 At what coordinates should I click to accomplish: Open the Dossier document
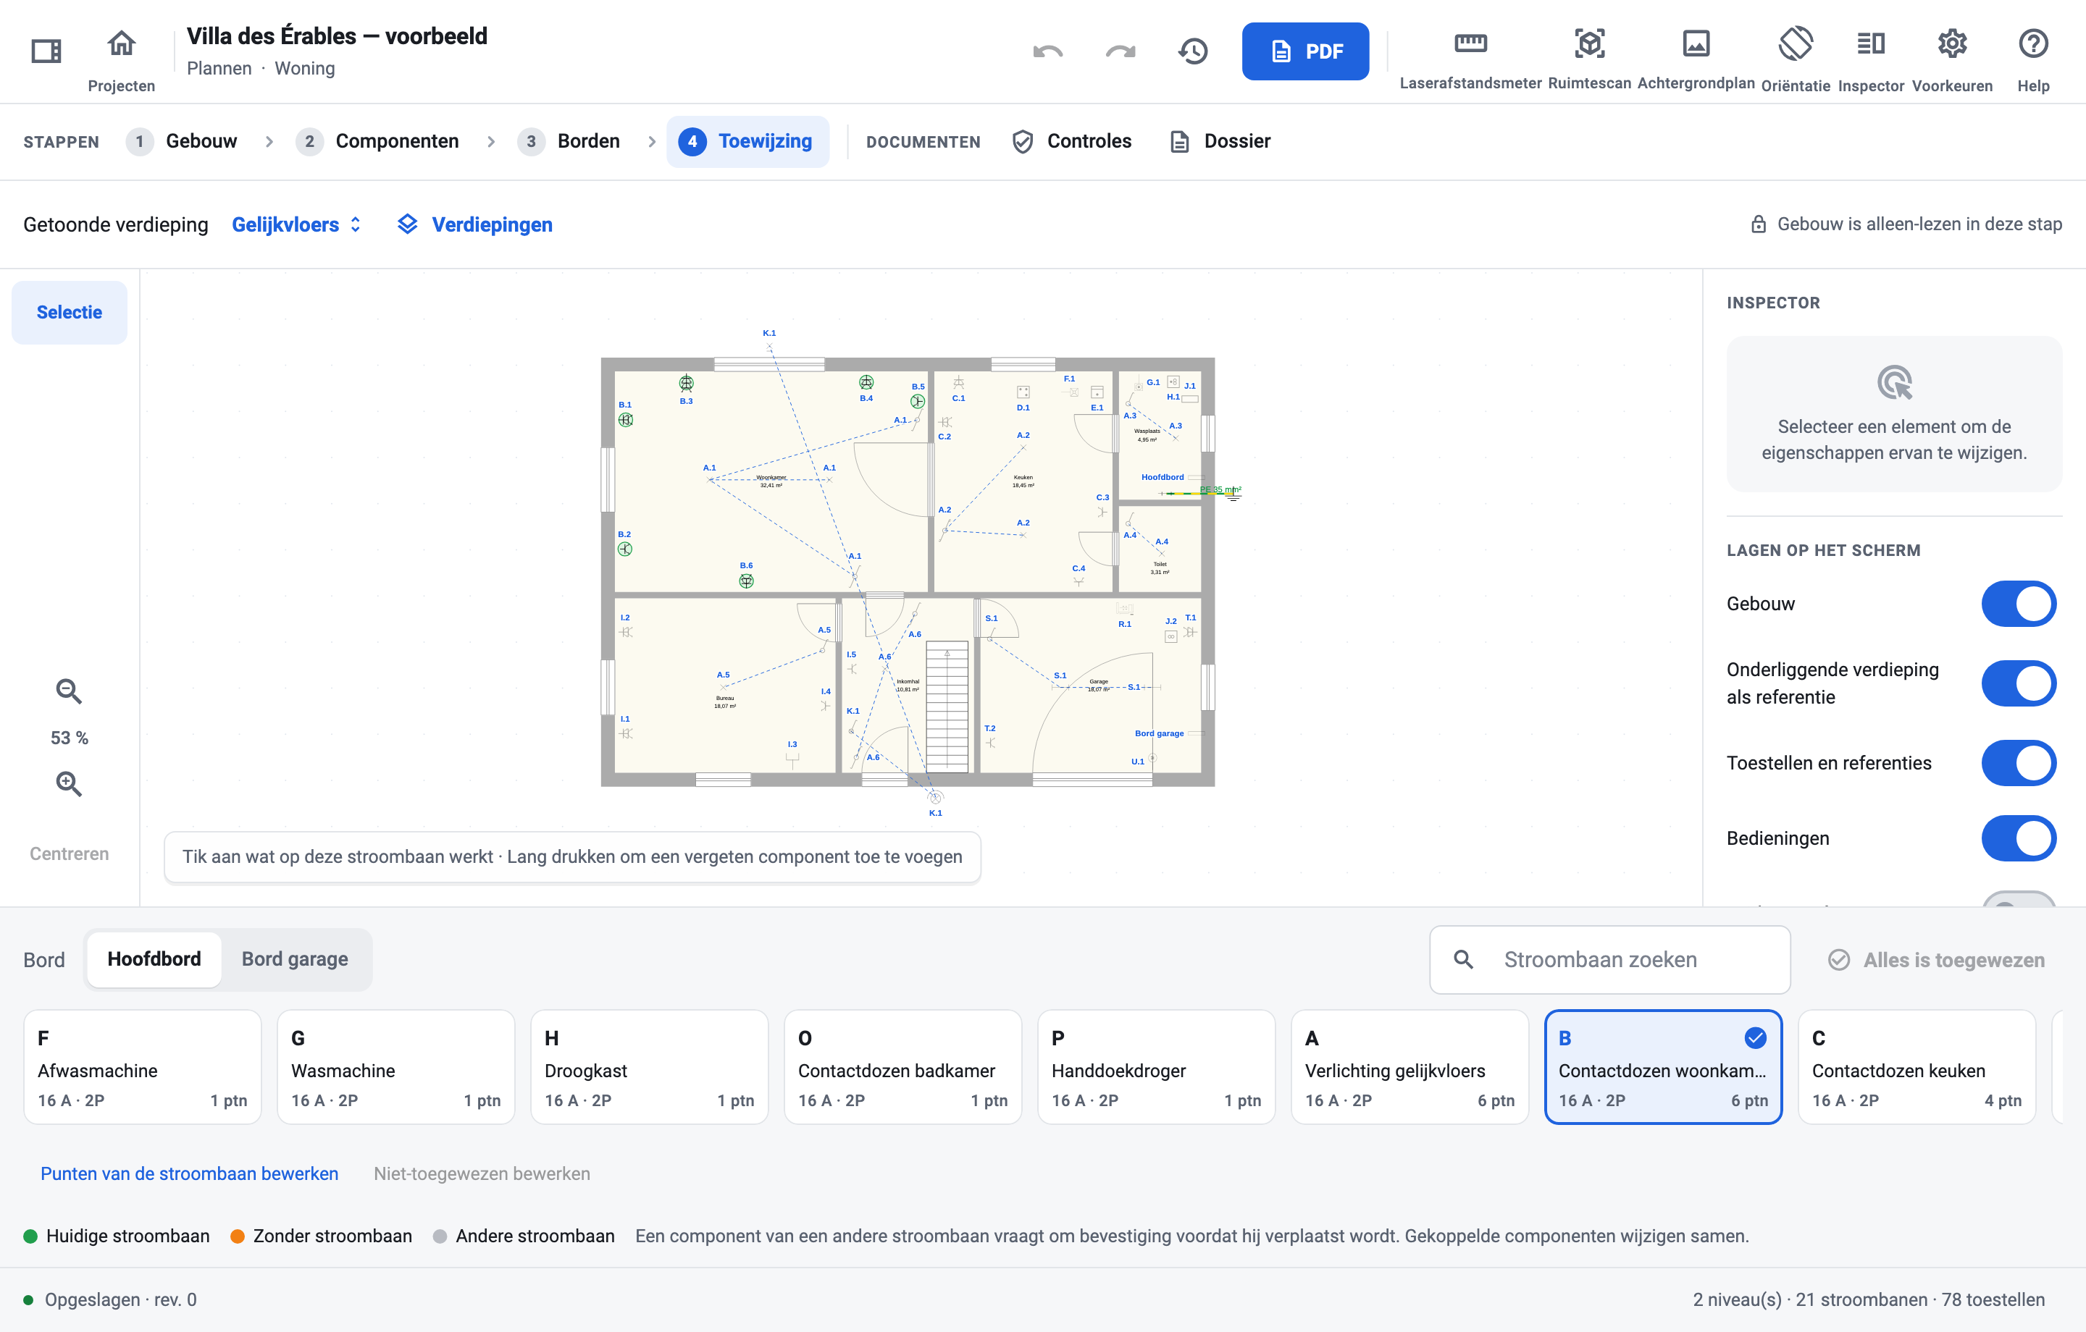click(1220, 141)
